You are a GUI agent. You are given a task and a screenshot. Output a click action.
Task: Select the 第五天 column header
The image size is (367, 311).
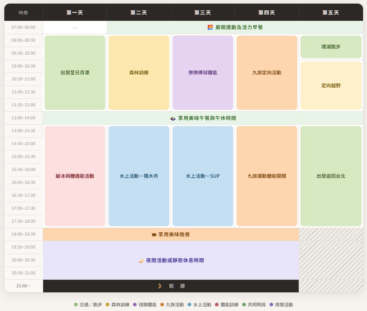[331, 13]
